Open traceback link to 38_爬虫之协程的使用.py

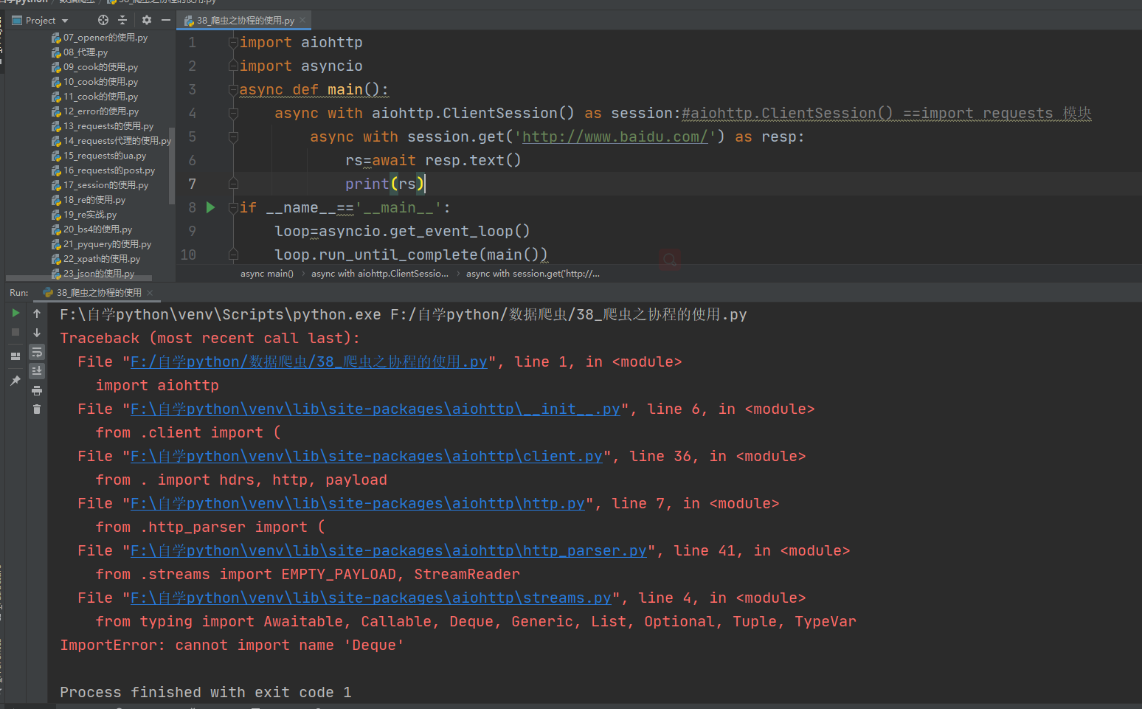click(309, 362)
